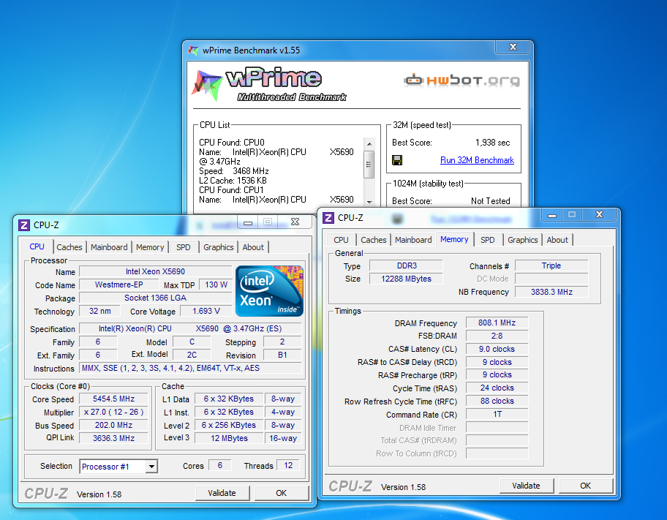Image resolution: width=667 pixels, height=520 pixels.
Task: Minimize the right CPU-Z window
Action: (x=552, y=215)
